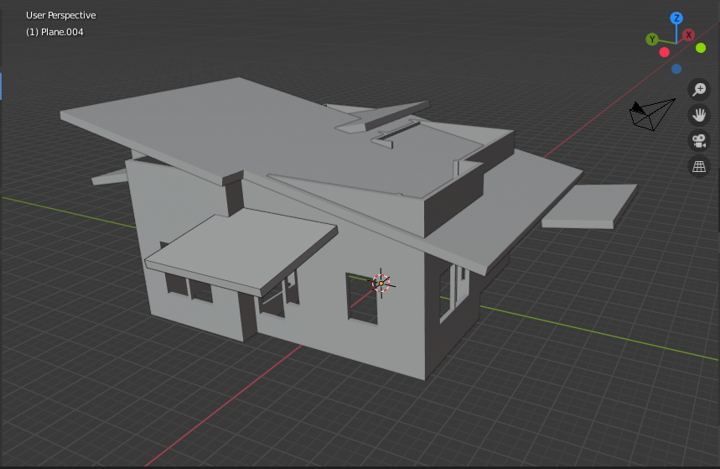Click the zoom magnifier icon in viewport
Screen dimensions: 720x469
coord(699,89)
